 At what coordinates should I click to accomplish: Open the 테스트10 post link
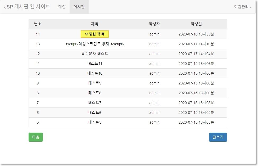click(x=95, y=73)
